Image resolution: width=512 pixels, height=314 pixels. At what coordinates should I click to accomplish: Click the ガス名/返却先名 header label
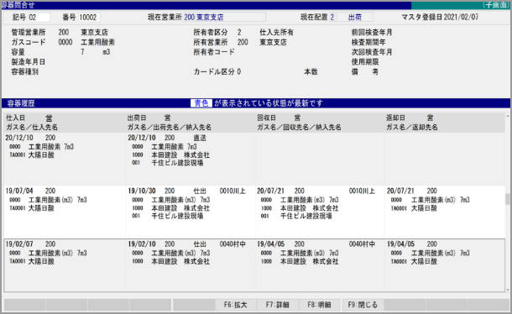tap(412, 128)
